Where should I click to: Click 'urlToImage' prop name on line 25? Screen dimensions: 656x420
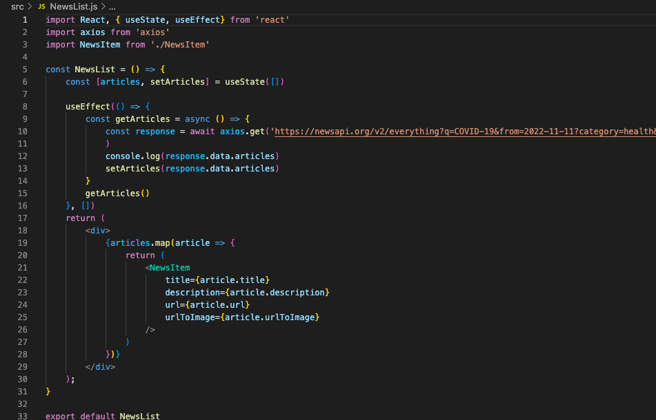click(190, 317)
